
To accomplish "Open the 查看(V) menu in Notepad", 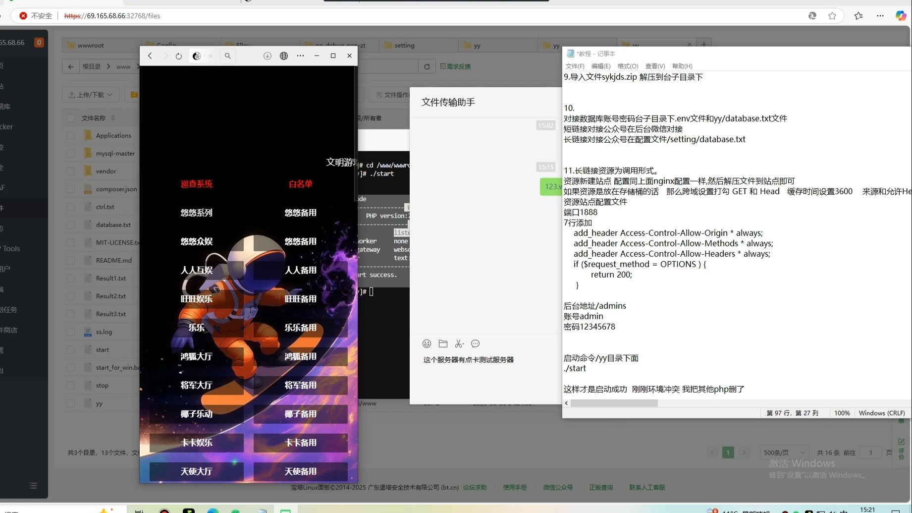I will click(x=655, y=66).
